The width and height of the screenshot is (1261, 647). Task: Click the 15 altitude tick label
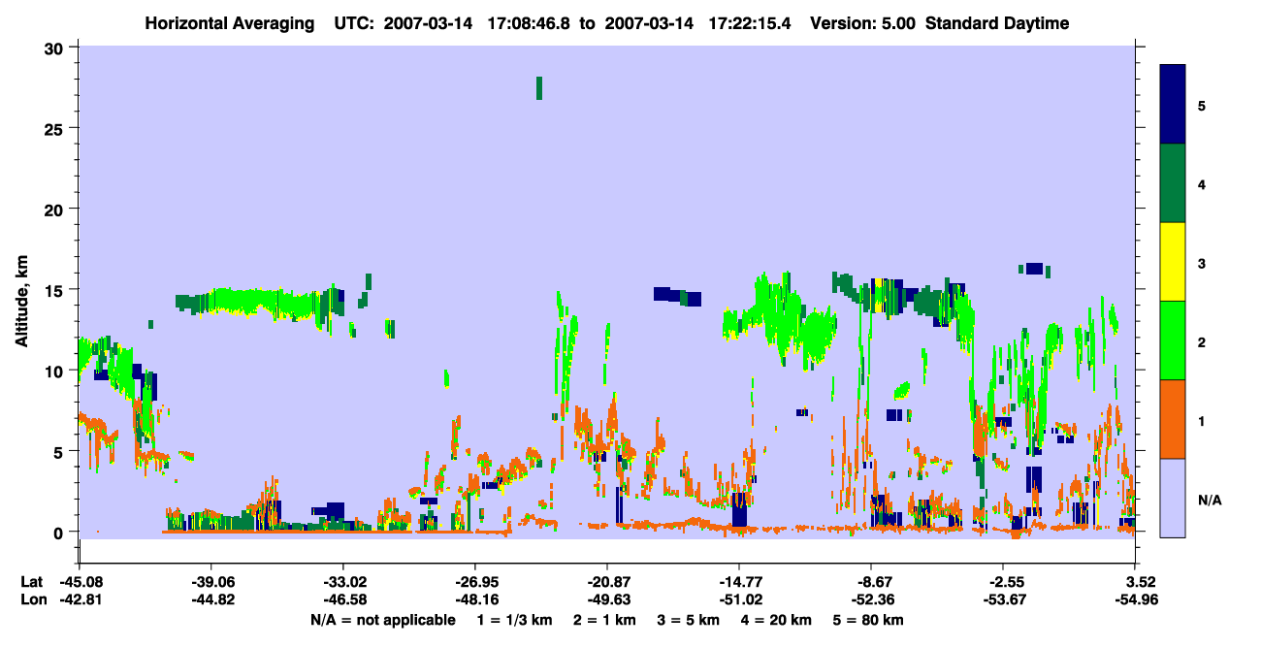[56, 290]
